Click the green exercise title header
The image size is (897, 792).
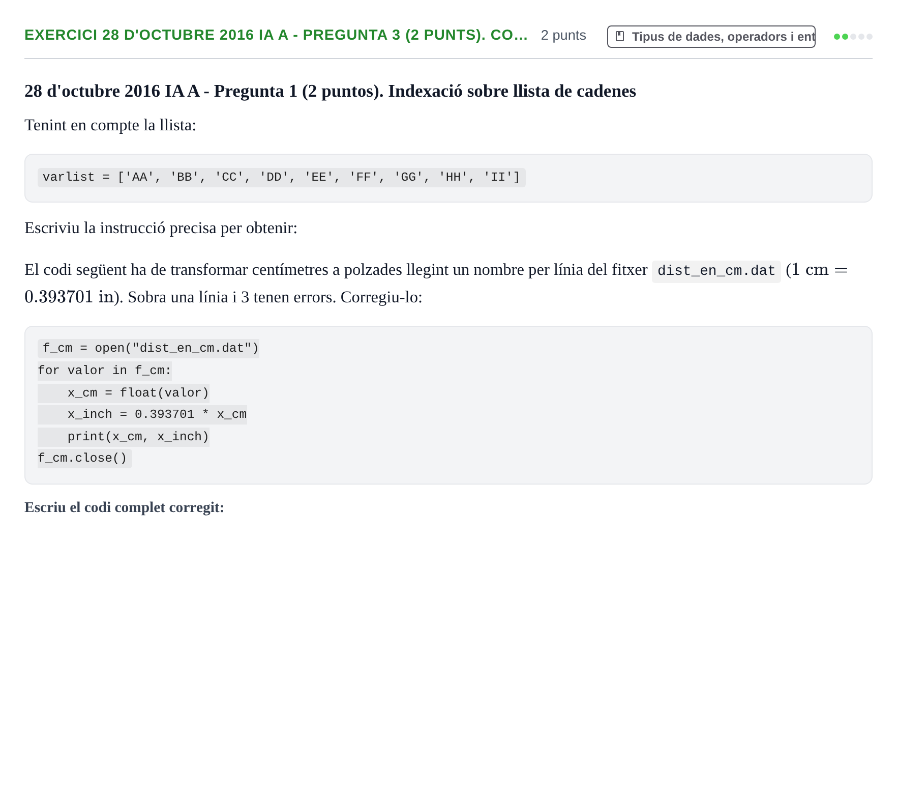276,35
